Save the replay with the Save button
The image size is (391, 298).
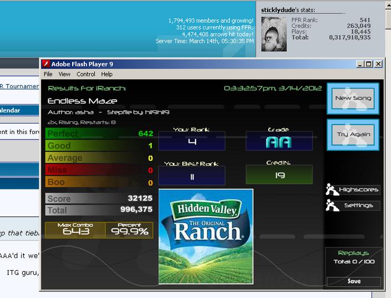coord(354,281)
